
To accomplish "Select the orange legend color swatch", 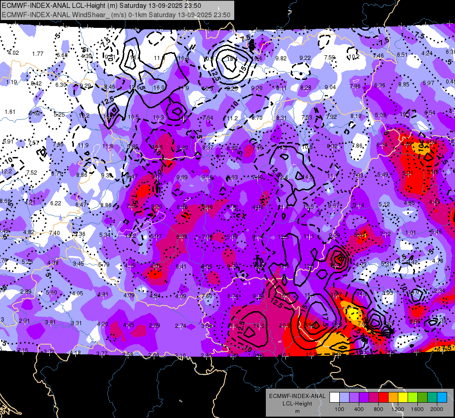I will click(x=393, y=398).
